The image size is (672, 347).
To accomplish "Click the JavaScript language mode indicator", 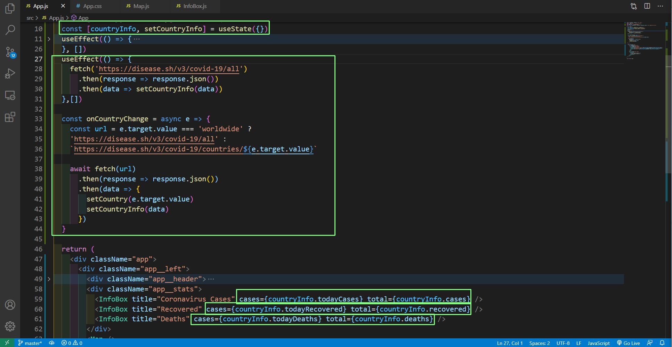I will point(598,343).
